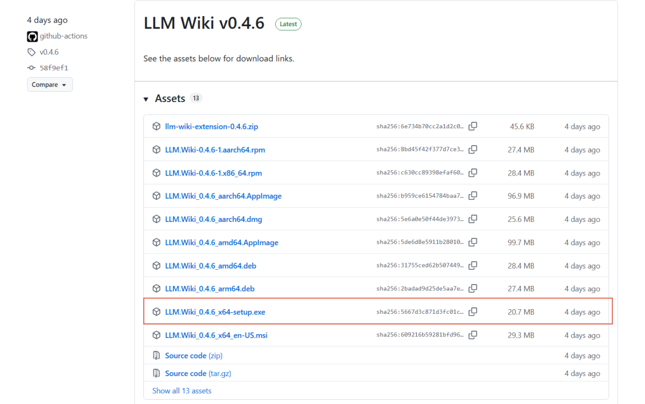645x404 pixels.
Task: Open commit 58f9ef1
Action: click(54, 68)
